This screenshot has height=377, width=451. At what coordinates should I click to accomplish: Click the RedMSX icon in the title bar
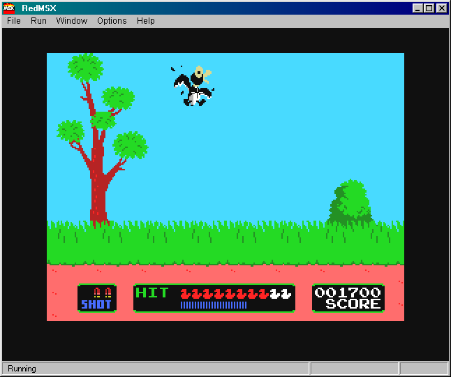click(x=9, y=8)
